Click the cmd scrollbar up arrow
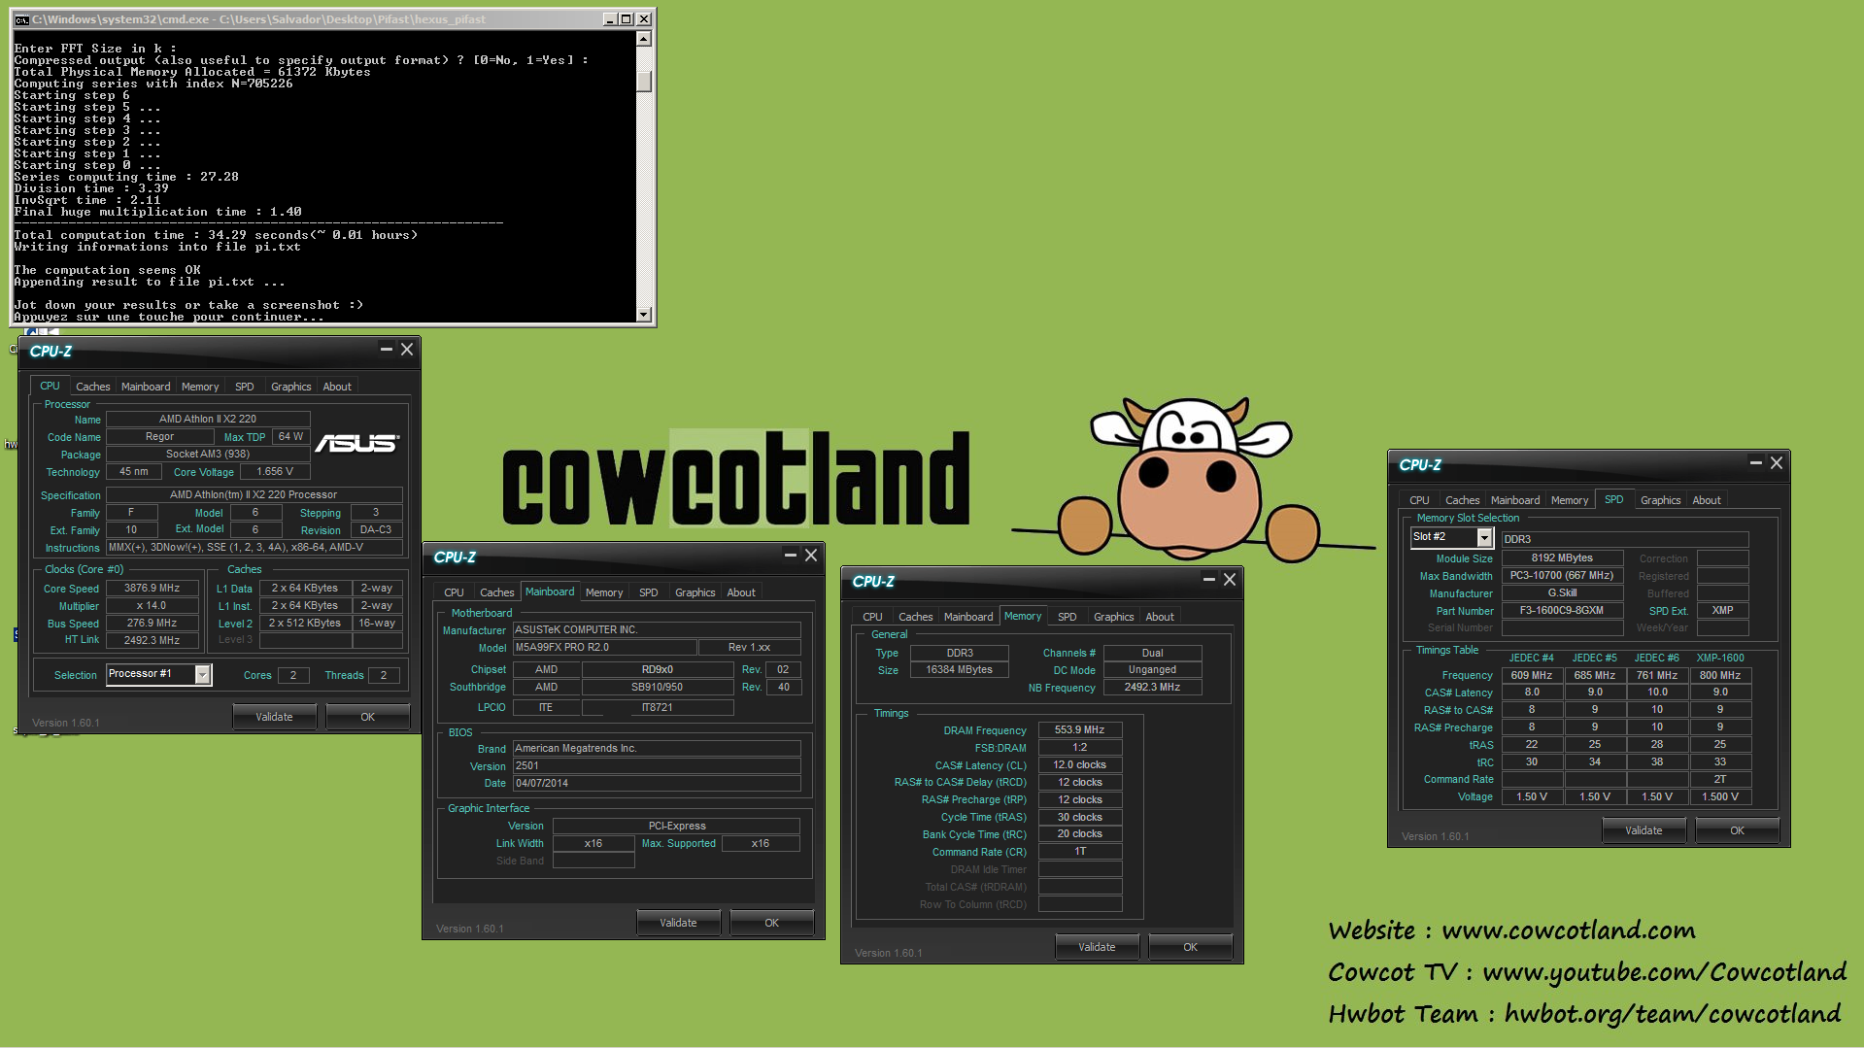 (x=643, y=39)
